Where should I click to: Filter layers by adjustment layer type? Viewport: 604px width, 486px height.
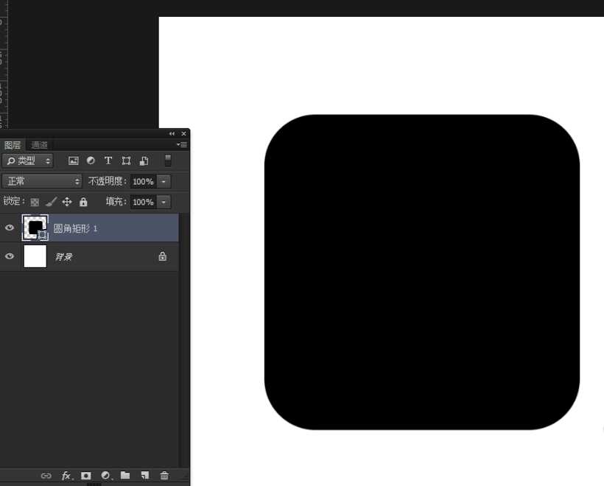[x=91, y=161]
